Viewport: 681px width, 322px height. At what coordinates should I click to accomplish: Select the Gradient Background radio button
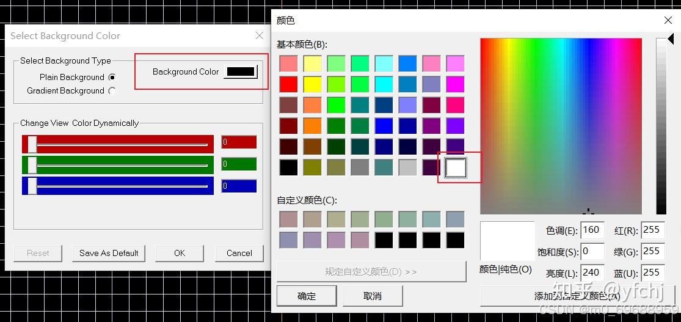(x=112, y=91)
